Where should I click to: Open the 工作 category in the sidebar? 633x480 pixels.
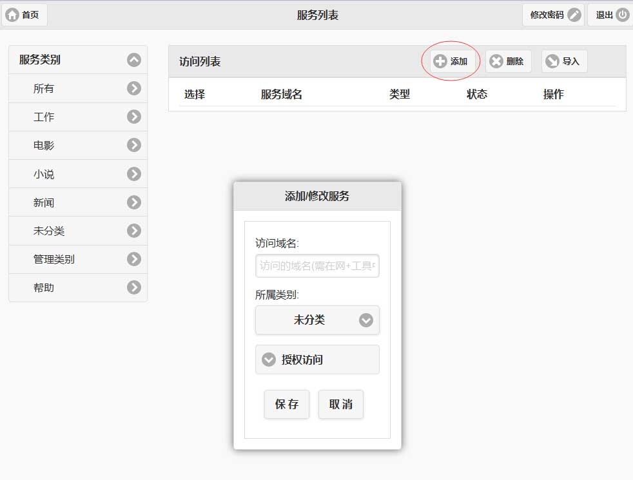tap(44, 117)
